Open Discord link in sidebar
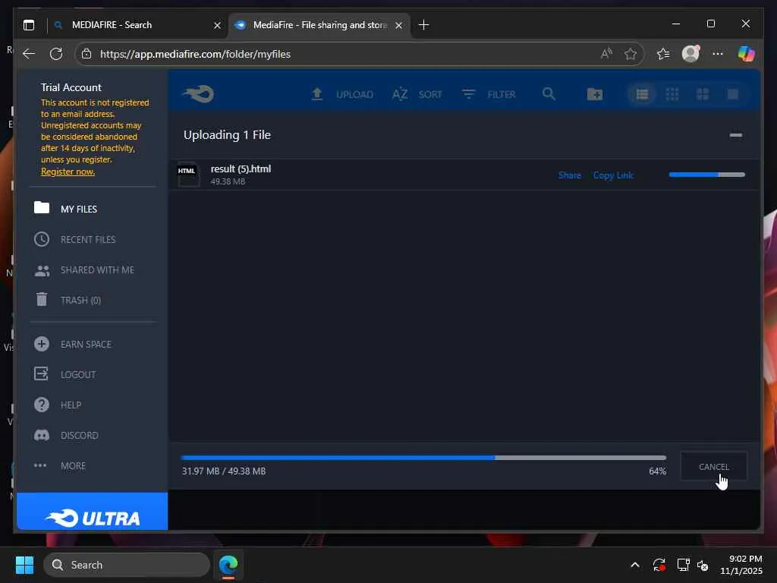 click(x=79, y=435)
